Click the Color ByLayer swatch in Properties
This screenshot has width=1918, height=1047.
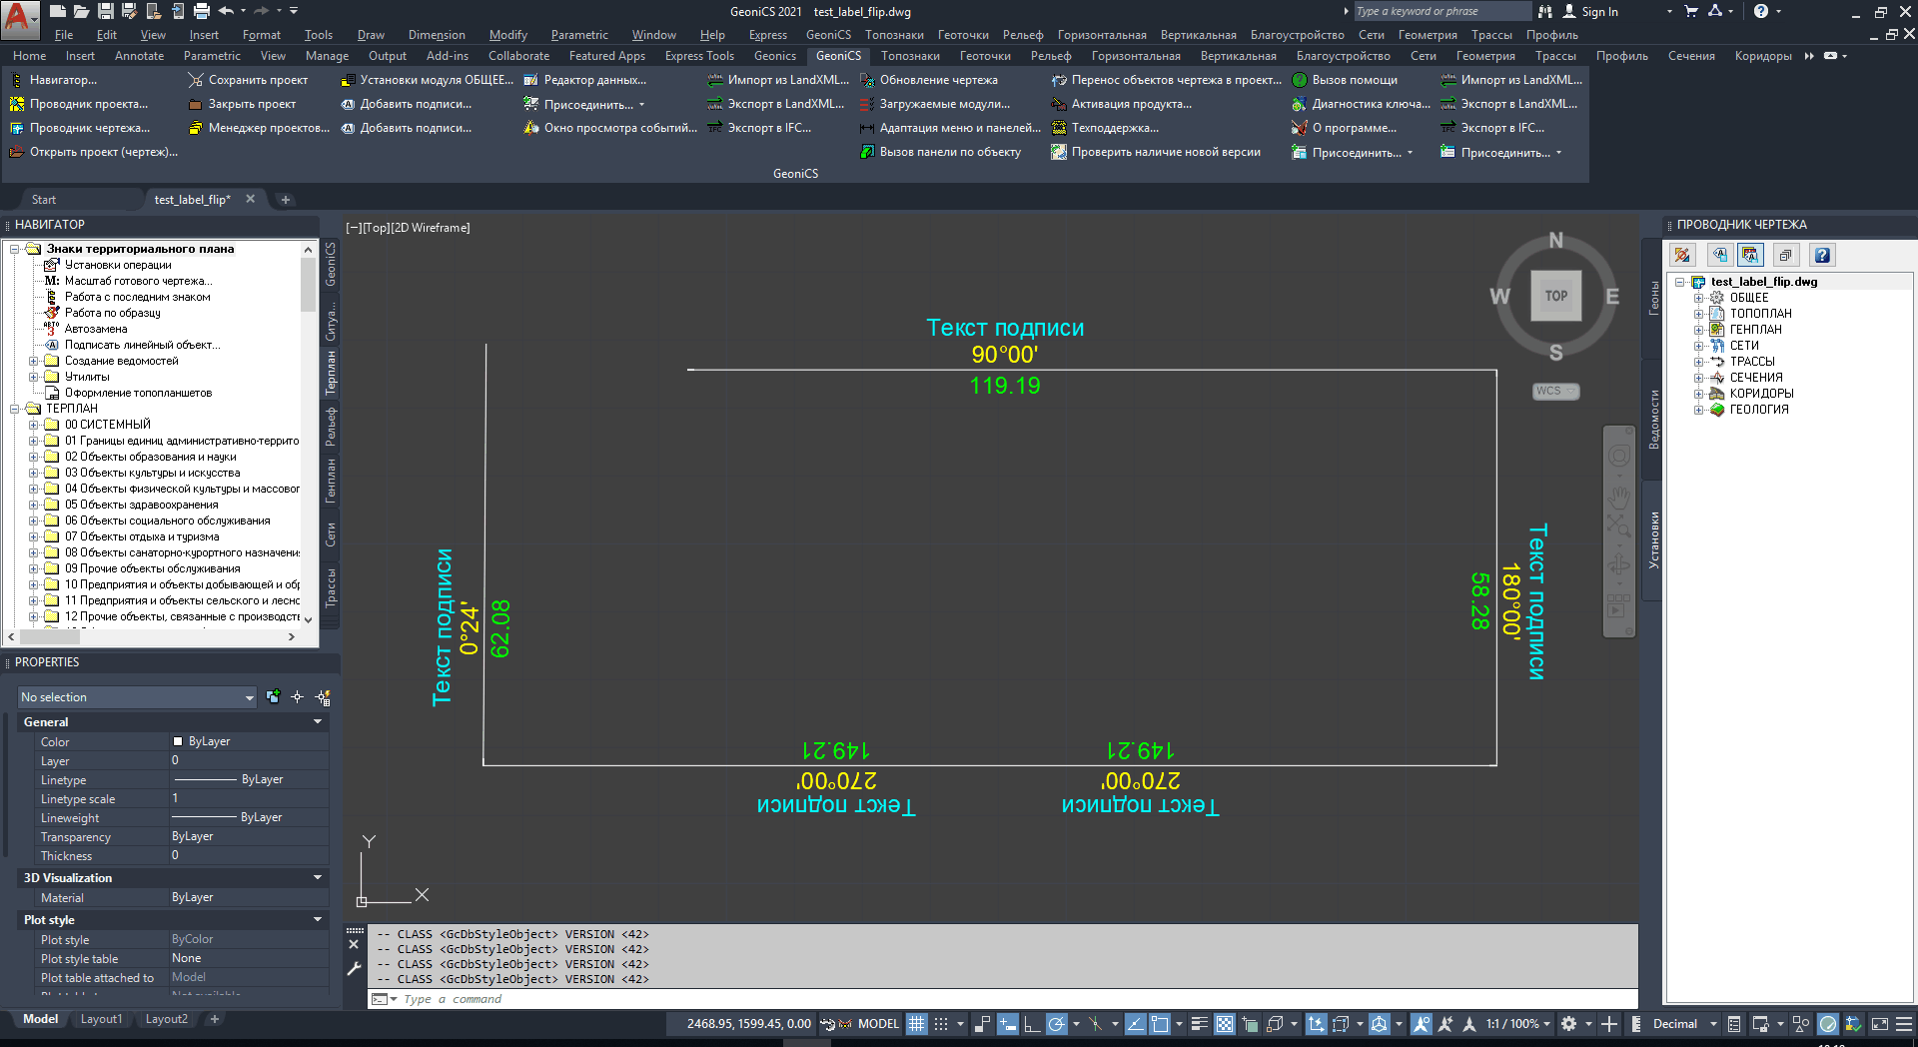(178, 741)
